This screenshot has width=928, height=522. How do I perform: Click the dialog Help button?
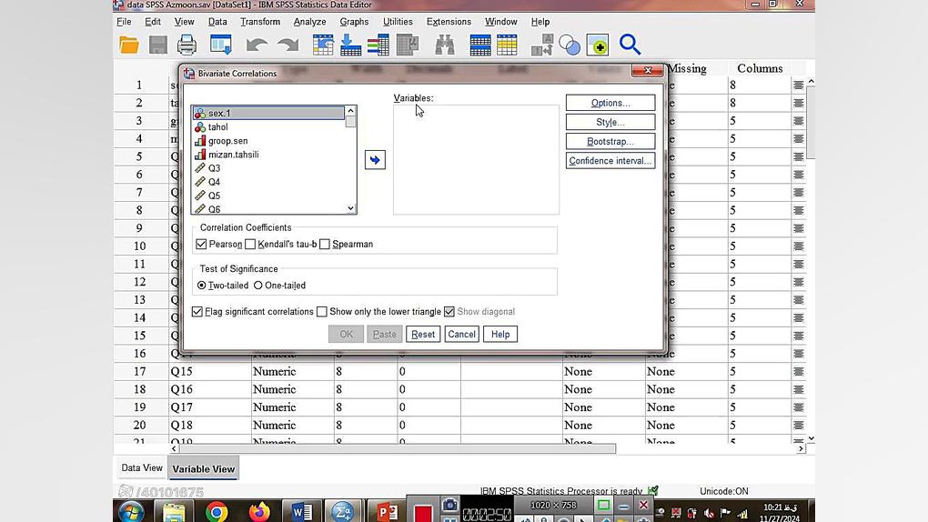click(x=500, y=335)
